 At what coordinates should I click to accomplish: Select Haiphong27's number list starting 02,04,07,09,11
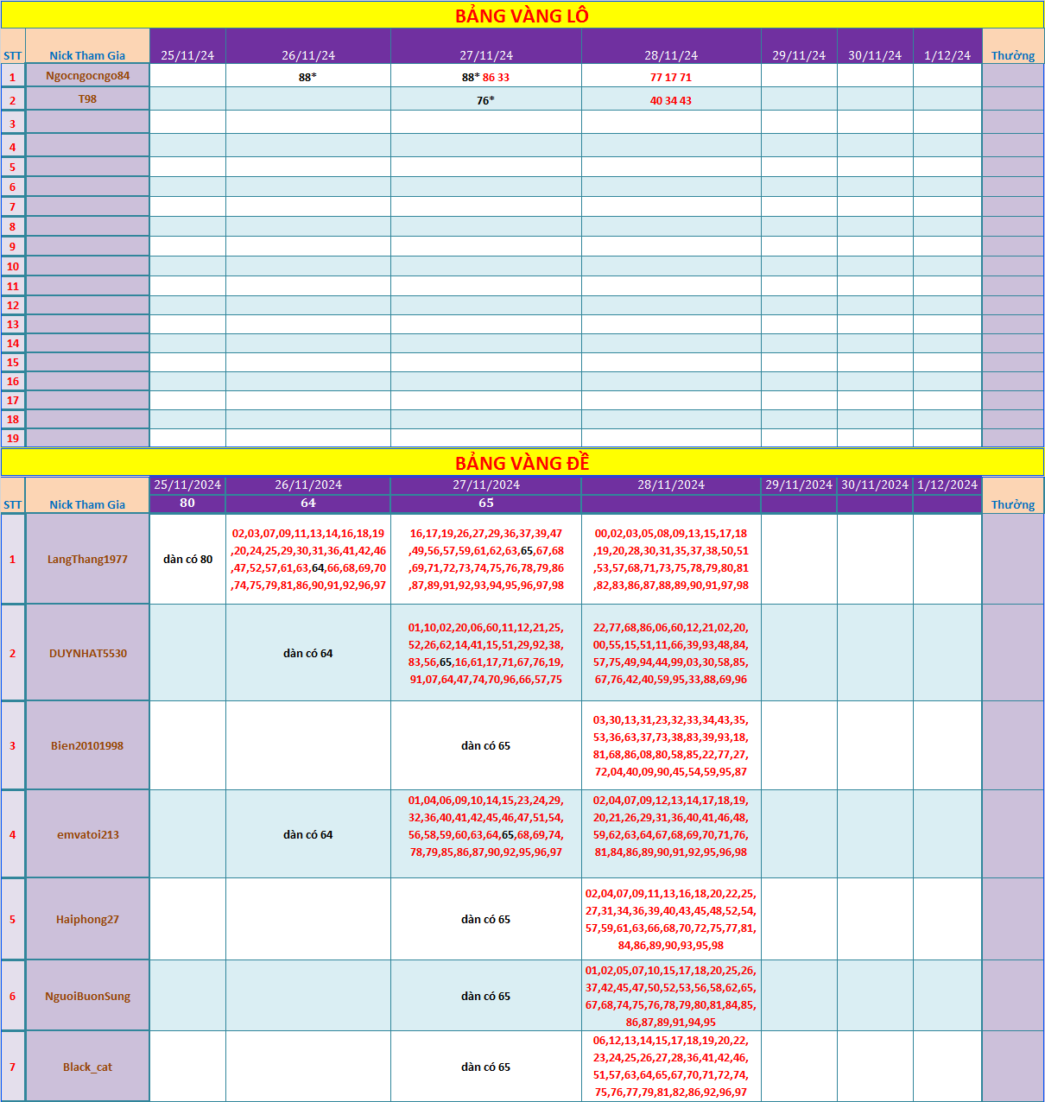[x=671, y=919]
